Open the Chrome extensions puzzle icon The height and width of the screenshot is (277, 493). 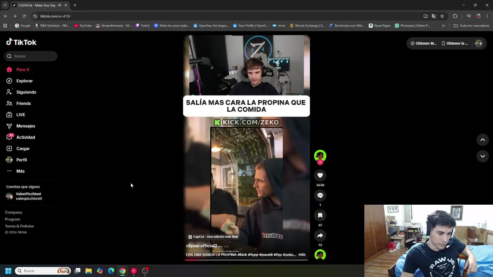[455, 16]
